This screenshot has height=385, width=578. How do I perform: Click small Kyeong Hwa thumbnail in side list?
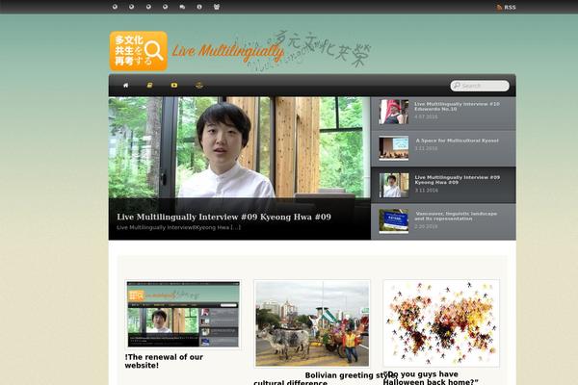[x=394, y=185]
